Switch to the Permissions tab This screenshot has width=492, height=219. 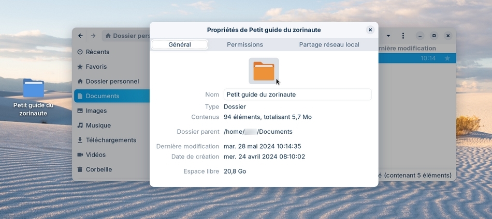[x=245, y=45]
